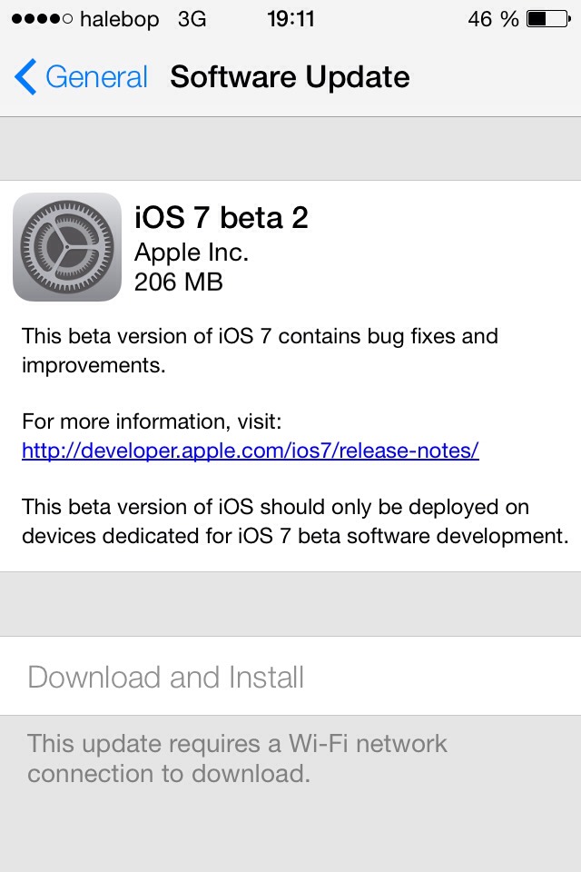This screenshot has height=872, width=581.
Task: Tap the bug fixes description paragraph
Action: [260, 350]
